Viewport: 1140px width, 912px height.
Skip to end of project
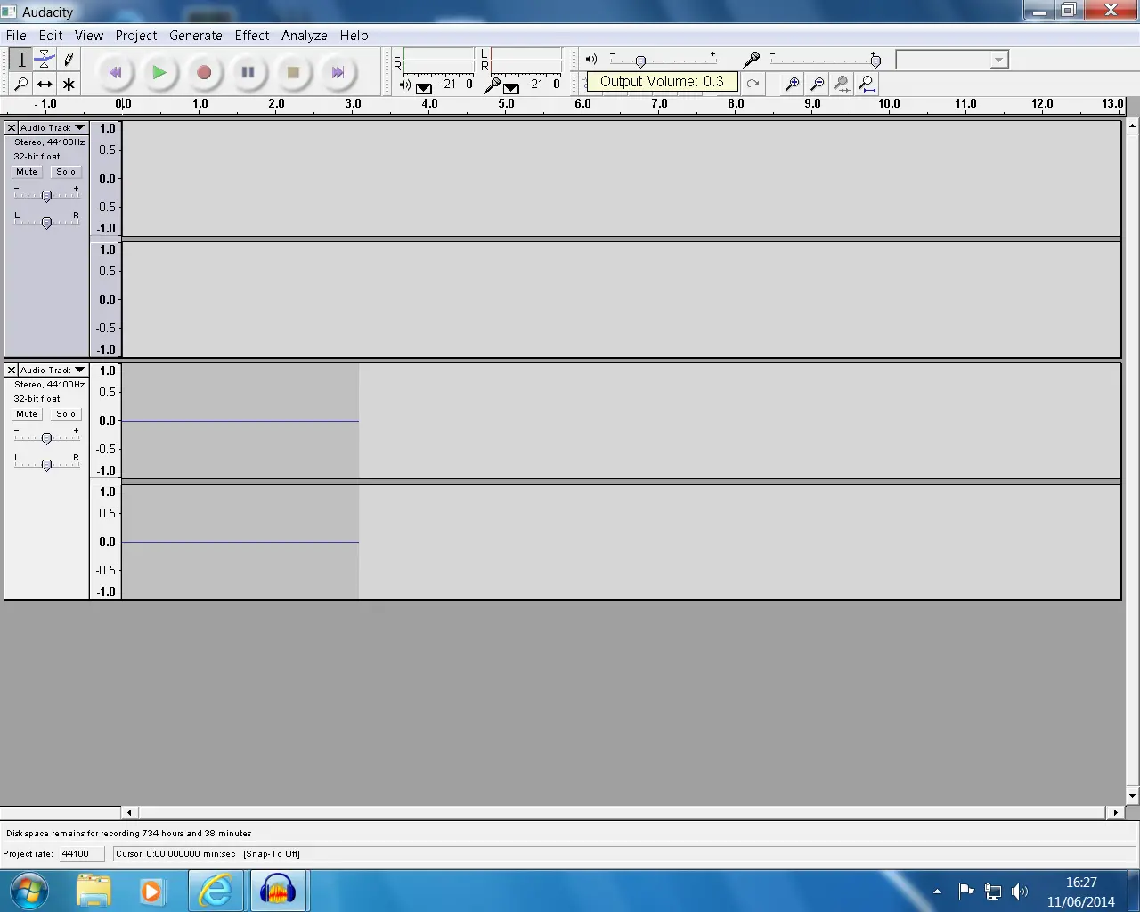[338, 72]
